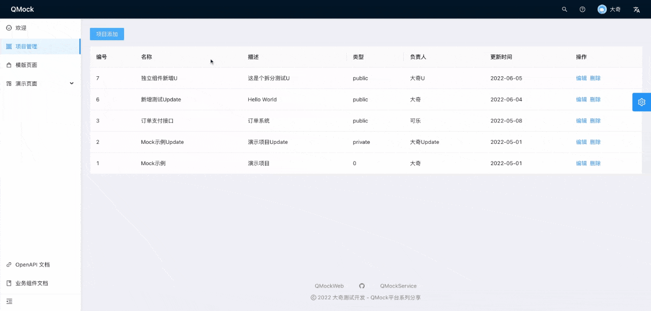651x311 pixels.
Task: Click the language switch icon
Action: [636, 9]
